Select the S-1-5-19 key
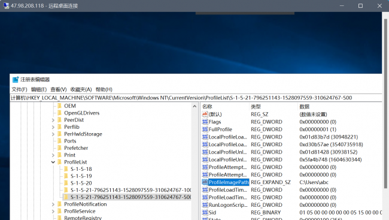Viewport: 389px width, 220px height. point(81,176)
